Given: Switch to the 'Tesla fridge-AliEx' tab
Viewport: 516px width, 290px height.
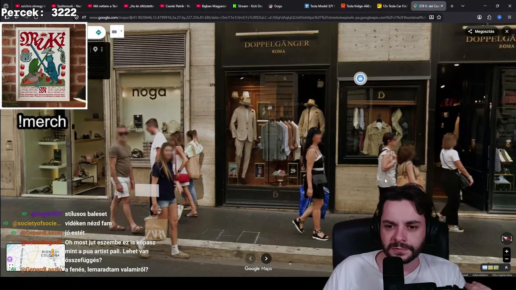Looking at the screenshot, I should [356, 6].
